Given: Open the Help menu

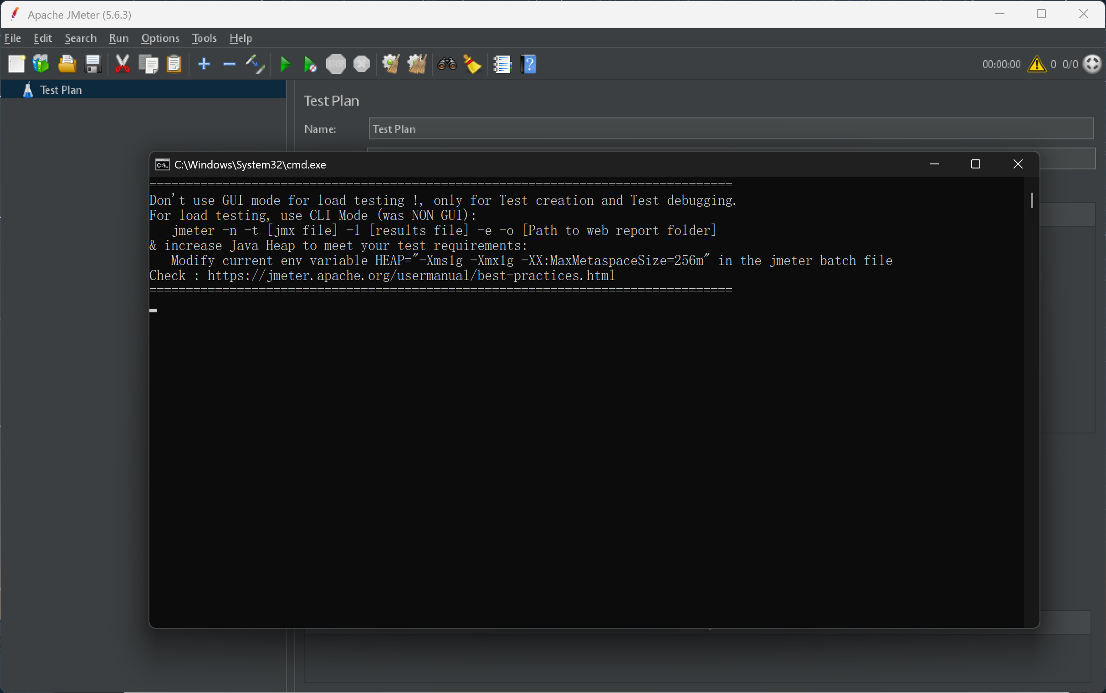Looking at the screenshot, I should pyautogui.click(x=241, y=38).
